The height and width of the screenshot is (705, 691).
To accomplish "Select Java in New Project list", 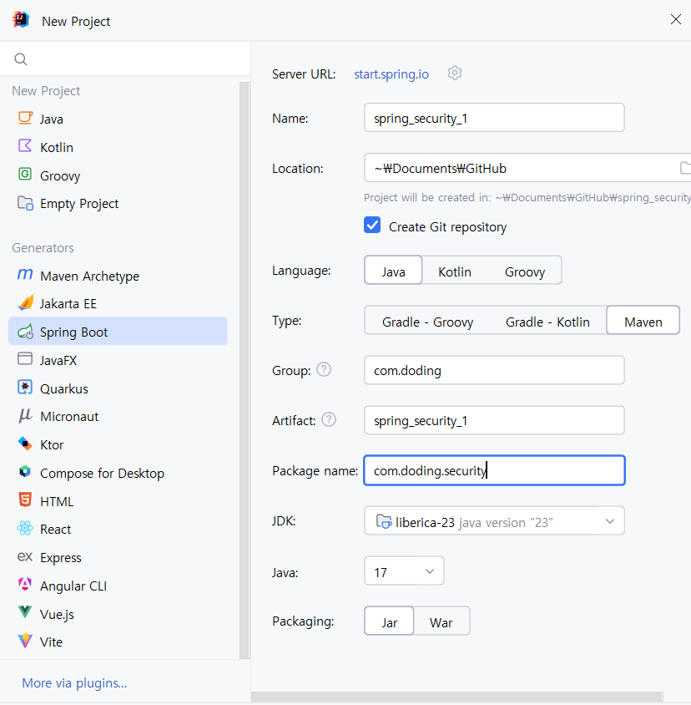I will click(x=118, y=119).
